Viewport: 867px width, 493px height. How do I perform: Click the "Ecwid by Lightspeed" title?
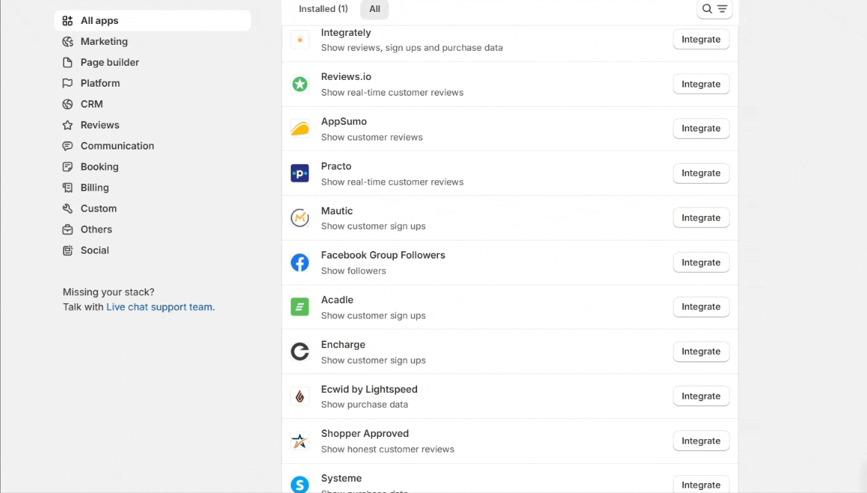369,390
